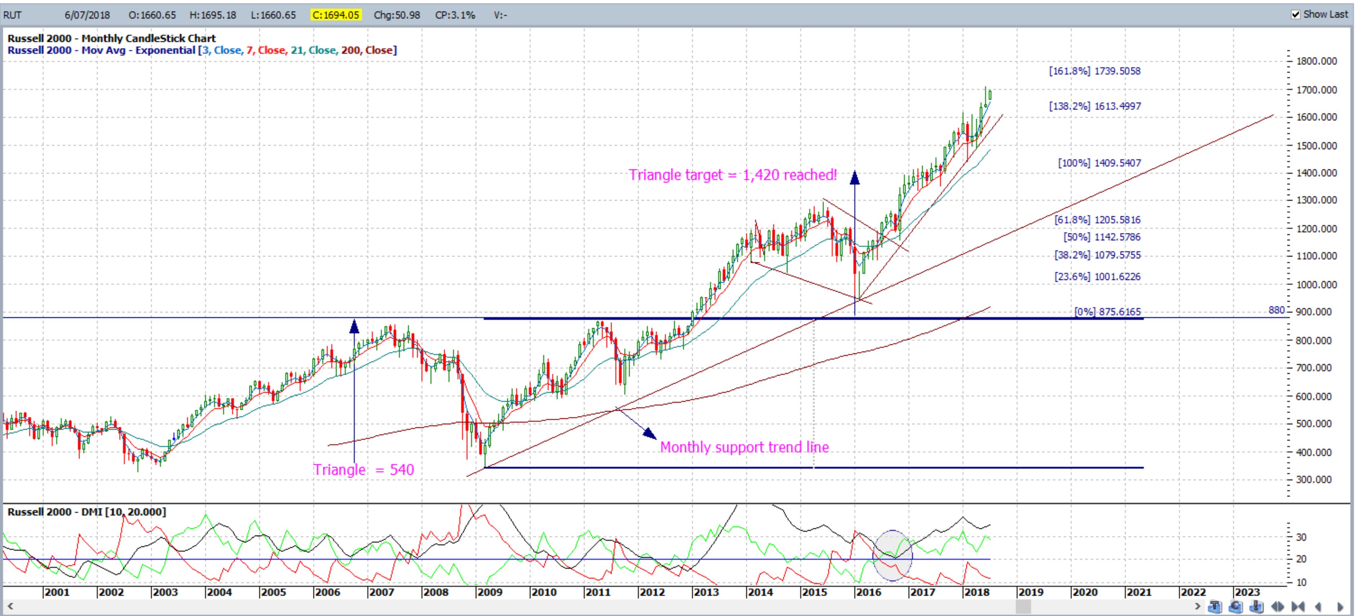Image resolution: width=1357 pixels, height=616 pixels.
Task: Click the [23.6%] 1001.6226 Fibonacci label
Action: pyautogui.click(x=1097, y=277)
